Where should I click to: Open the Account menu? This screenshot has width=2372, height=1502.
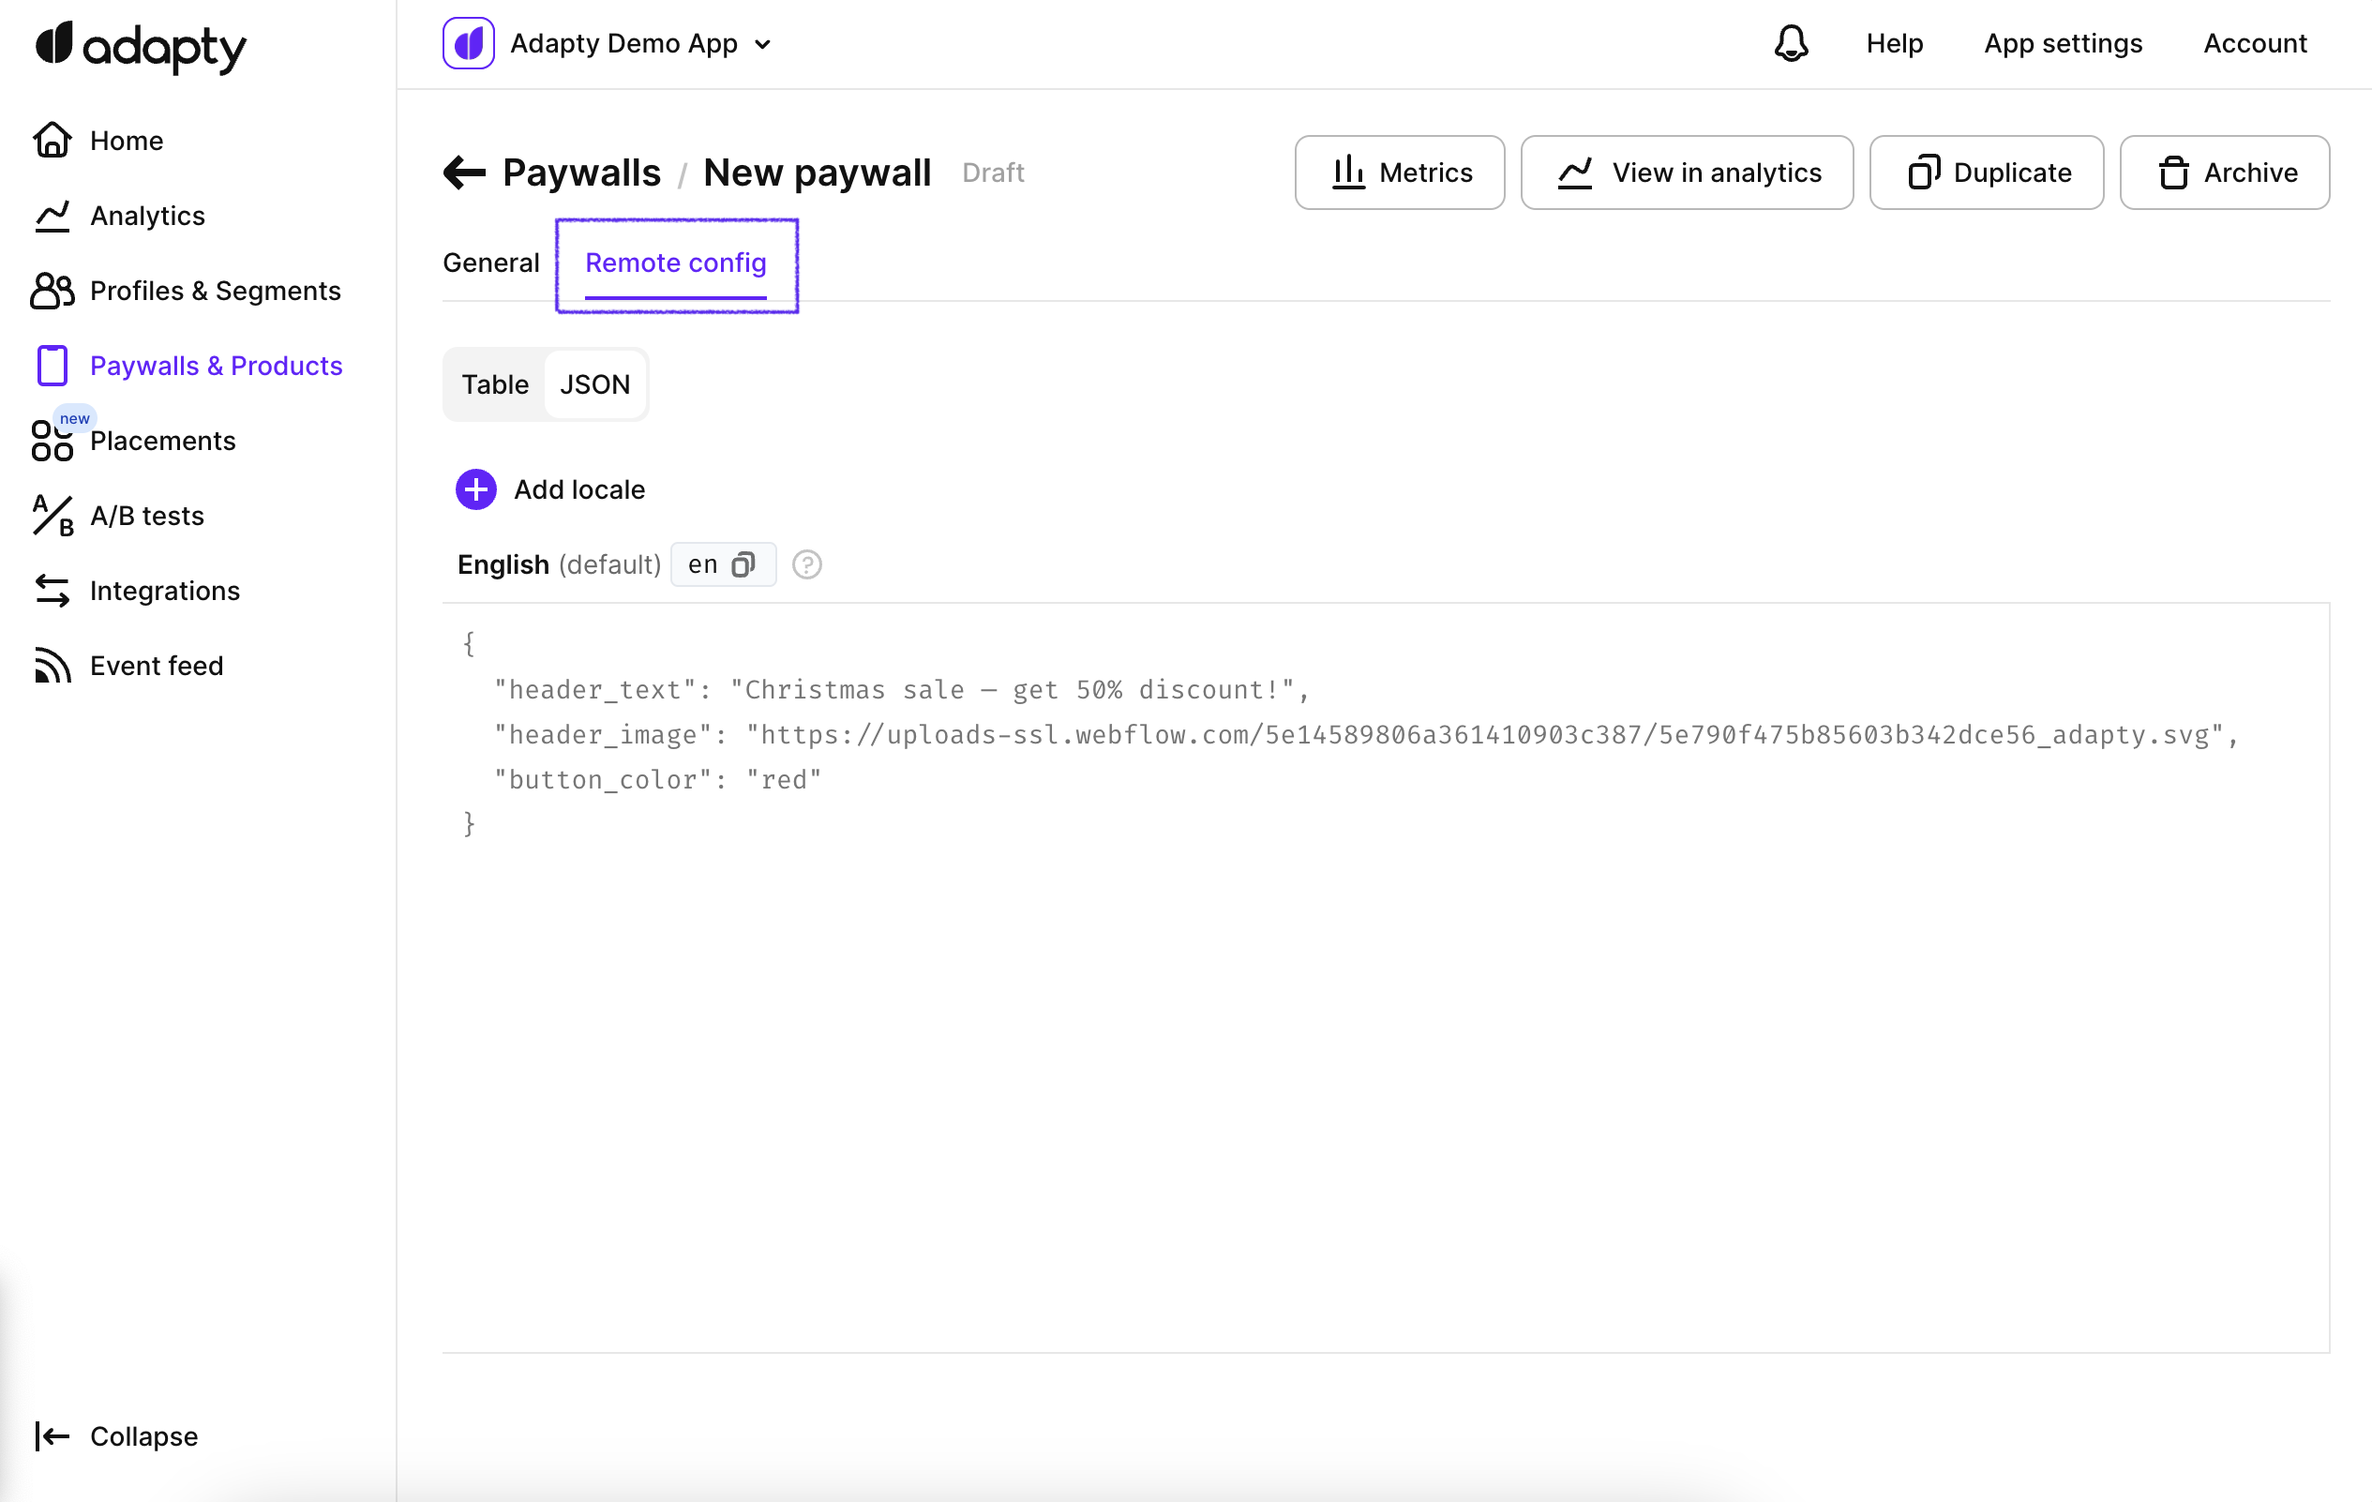coord(2255,43)
